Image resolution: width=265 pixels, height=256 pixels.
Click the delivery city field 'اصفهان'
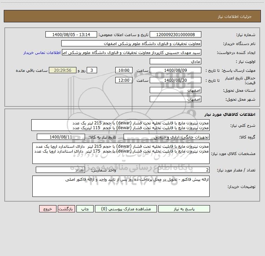176,99
